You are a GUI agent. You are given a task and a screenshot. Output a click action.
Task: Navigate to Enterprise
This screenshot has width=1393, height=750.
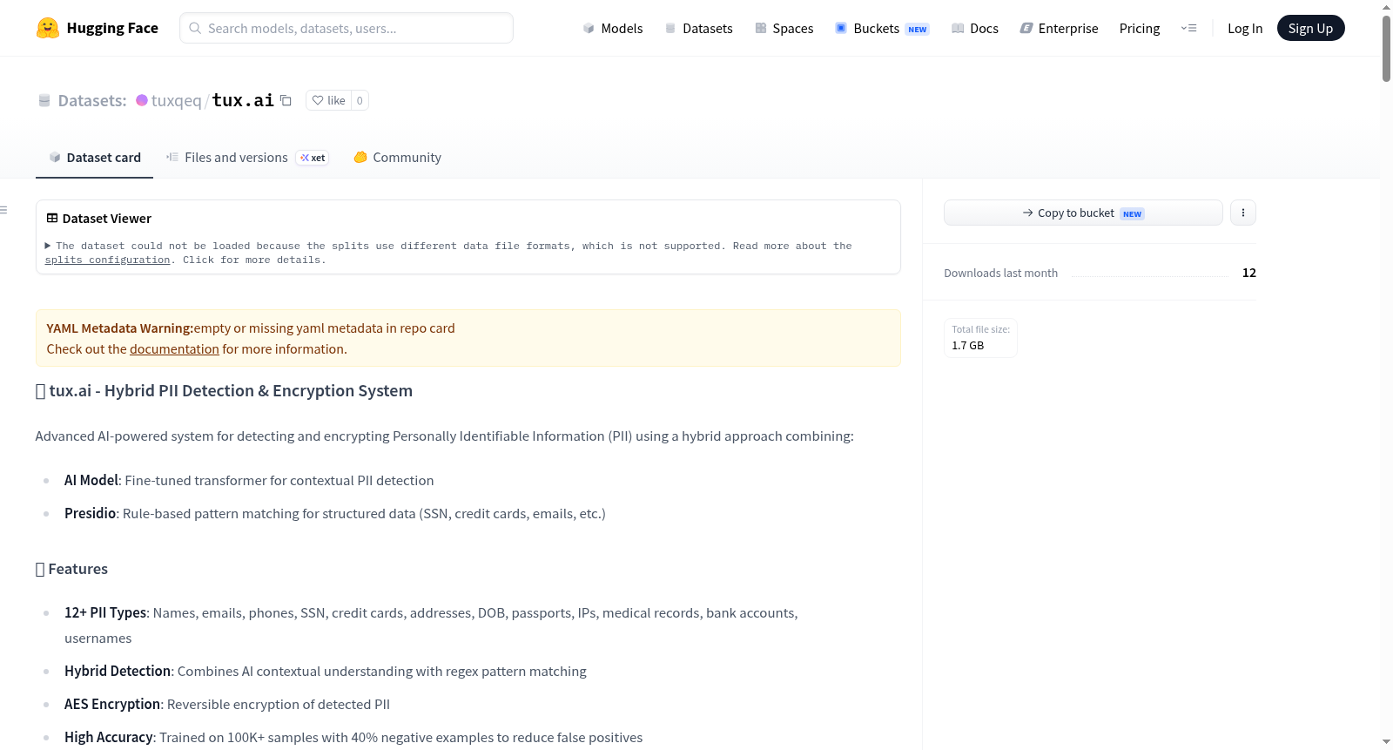(1059, 28)
